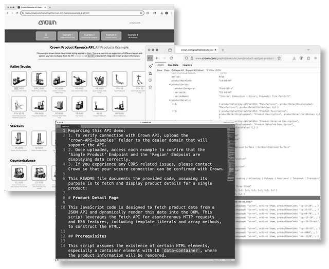Click the editor minimap on the right edge
Screen dimensions: 329x269
click(x=231, y=155)
